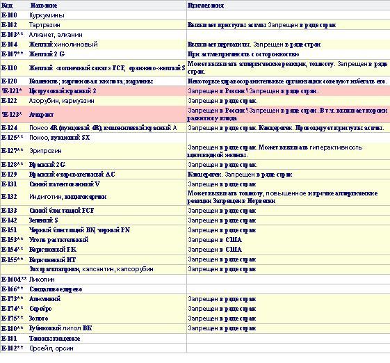The height and width of the screenshot is (363, 390).
Task: Select the Орсейл, орсин name cell
Action: (x=51, y=348)
